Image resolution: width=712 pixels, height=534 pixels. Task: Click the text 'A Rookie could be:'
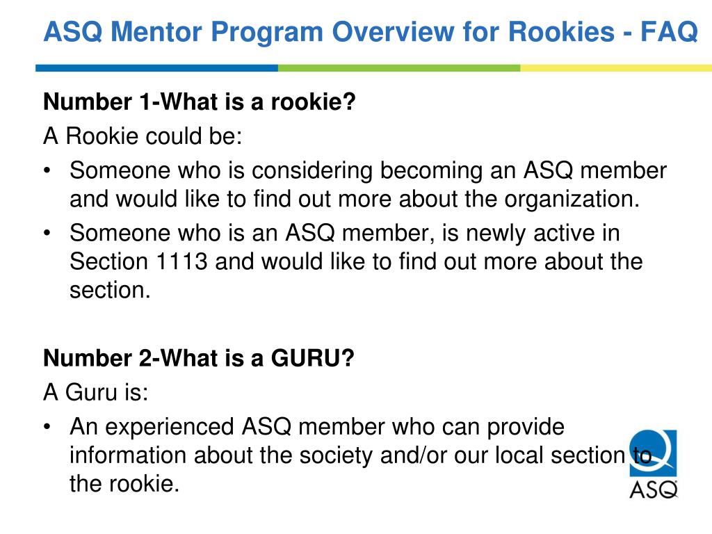(143, 136)
